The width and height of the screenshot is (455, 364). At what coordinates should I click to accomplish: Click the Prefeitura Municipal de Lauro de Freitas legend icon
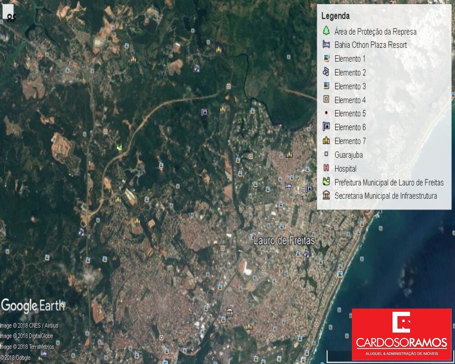pyautogui.click(x=326, y=182)
